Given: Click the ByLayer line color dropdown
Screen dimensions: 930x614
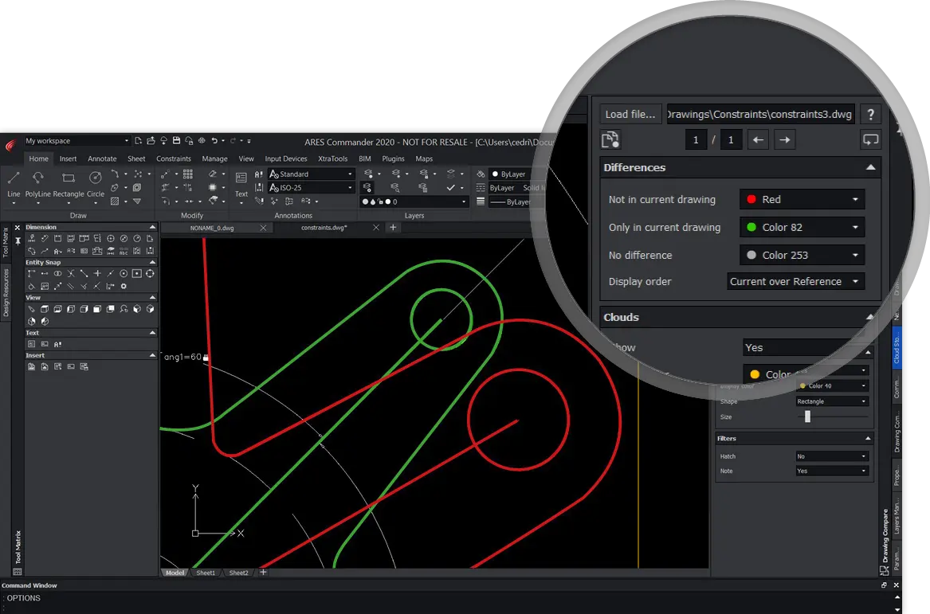Looking at the screenshot, I should coord(512,174).
